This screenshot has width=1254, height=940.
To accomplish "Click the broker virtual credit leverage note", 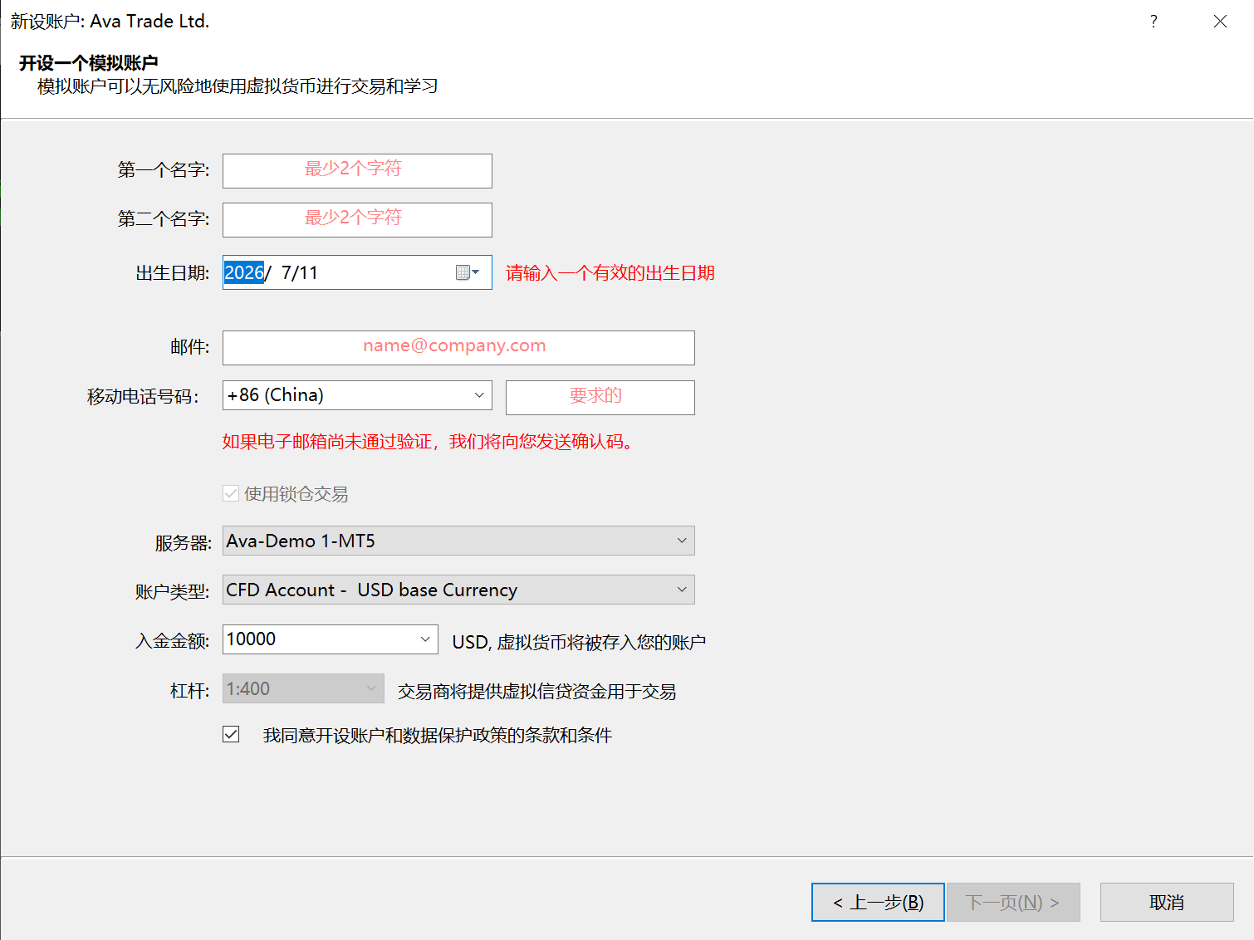I will [536, 692].
